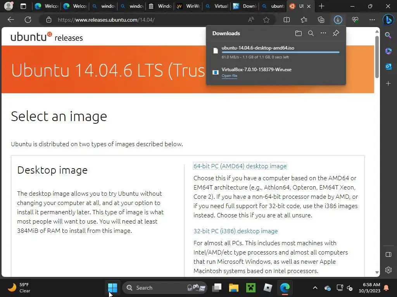Open Task View on taskbar
Image resolution: width=397 pixels, height=297 pixels.
tap(217, 288)
